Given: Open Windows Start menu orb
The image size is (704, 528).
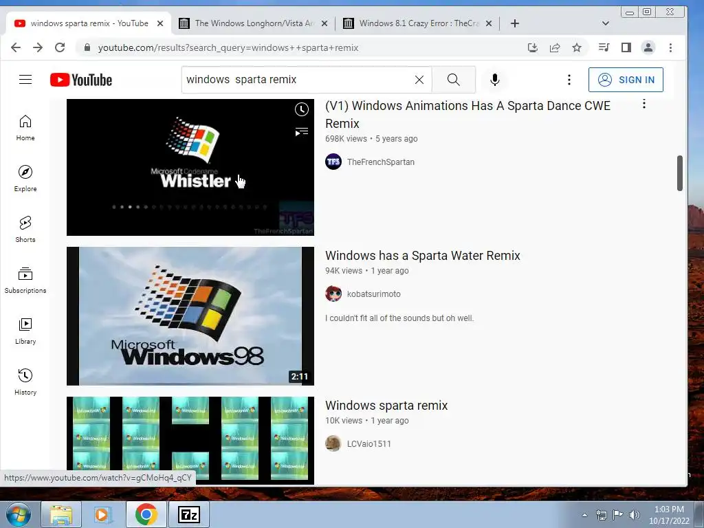Looking at the screenshot, I should point(18,514).
